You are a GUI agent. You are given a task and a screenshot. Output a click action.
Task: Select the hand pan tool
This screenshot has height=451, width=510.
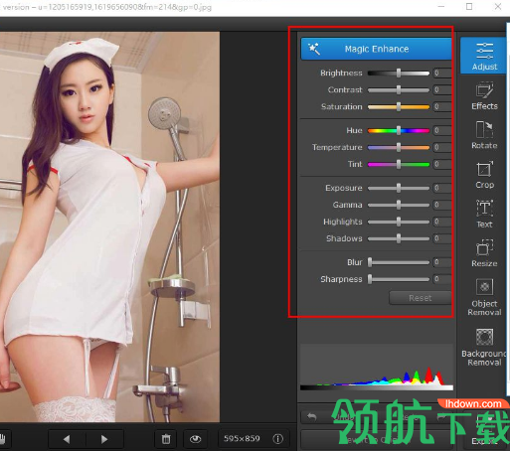coord(3,439)
